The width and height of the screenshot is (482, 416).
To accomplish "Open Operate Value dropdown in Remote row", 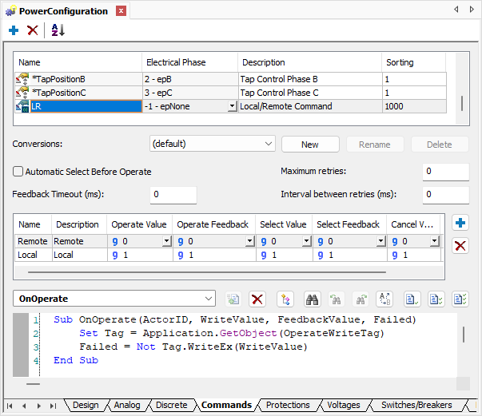I will coord(166,240).
